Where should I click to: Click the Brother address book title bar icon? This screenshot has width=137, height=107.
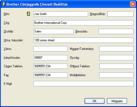click(x=4, y=4)
